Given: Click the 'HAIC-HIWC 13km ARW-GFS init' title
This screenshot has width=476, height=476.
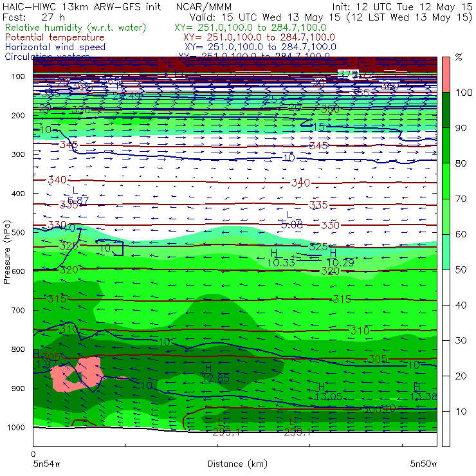Looking at the screenshot, I should [x=81, y=6].
